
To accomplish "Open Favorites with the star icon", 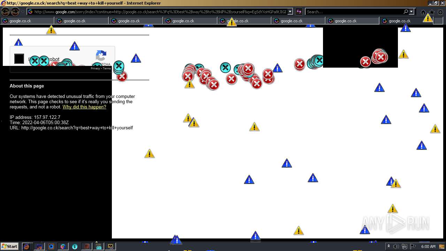I will 432,12.
